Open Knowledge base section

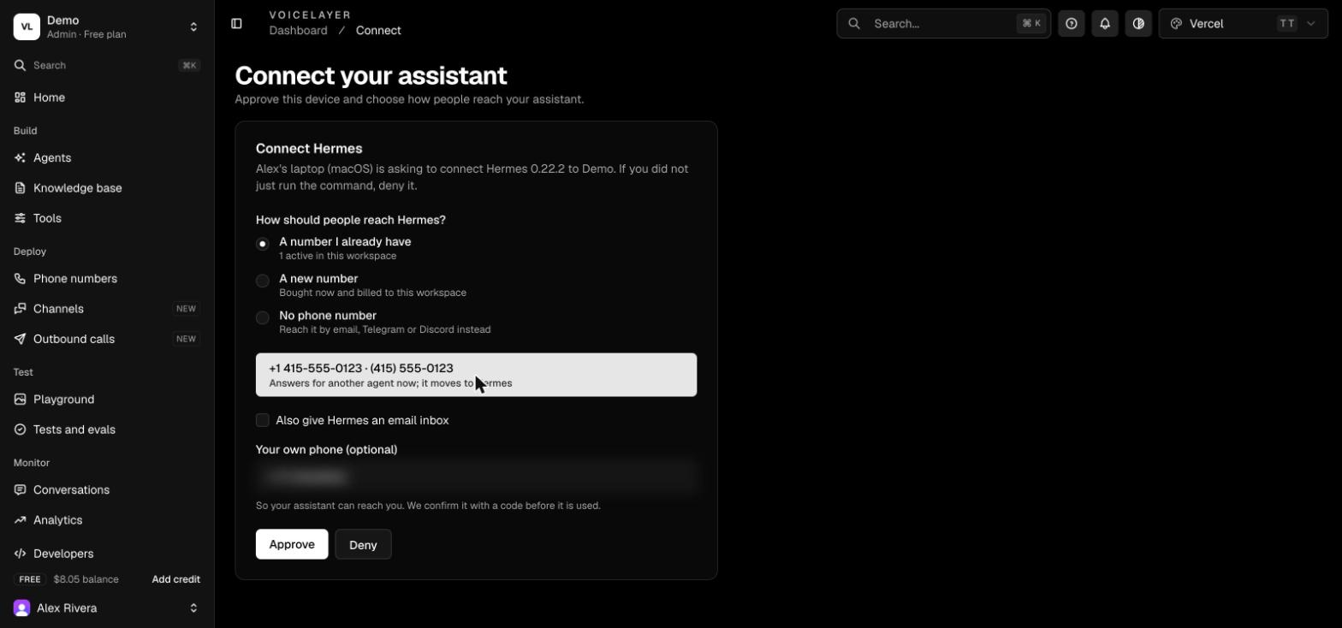(x=107, y=188)
